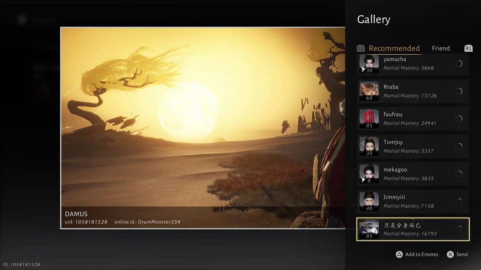Click the Jimmyiii player name
The height and width of the screenshot is (270, 481).
point(394,197)
